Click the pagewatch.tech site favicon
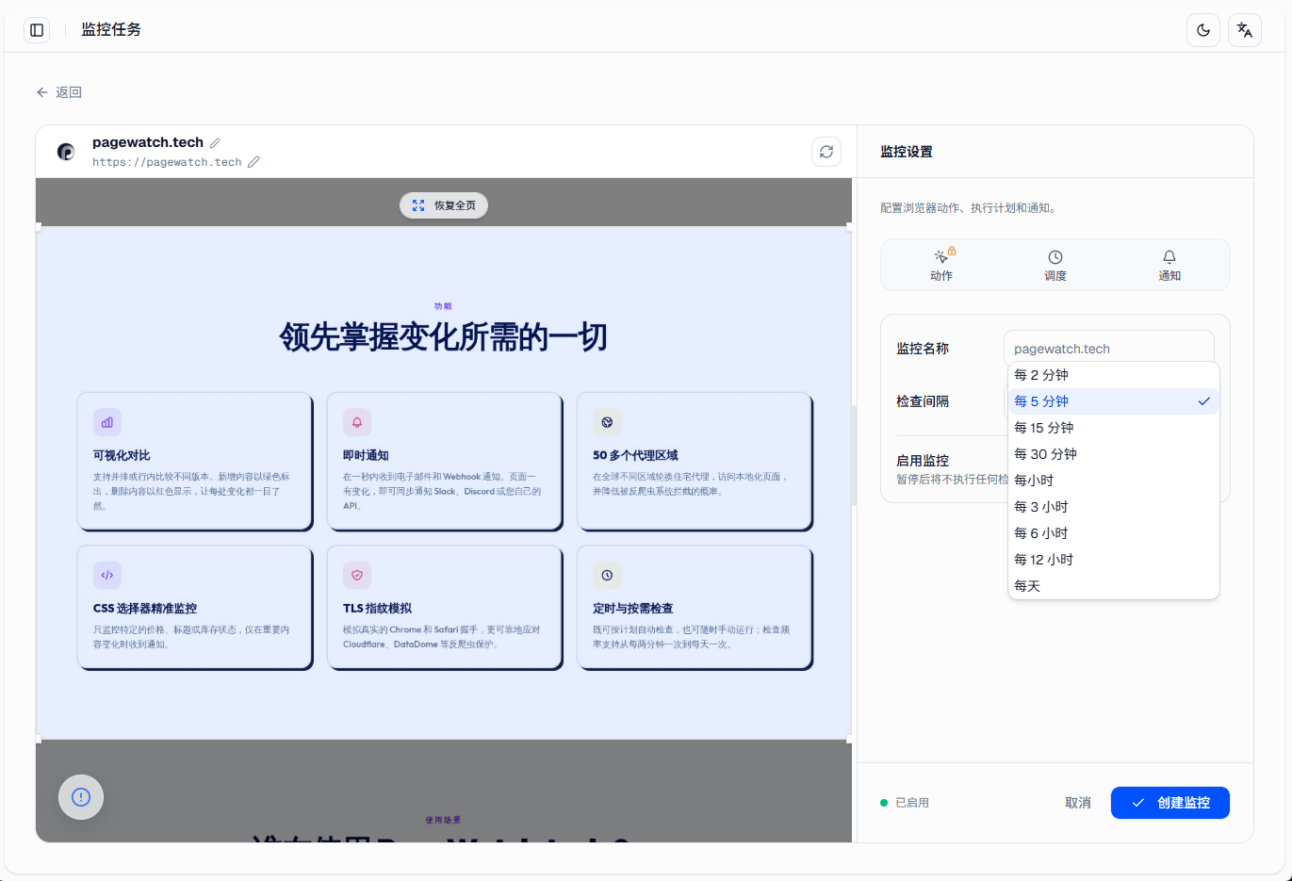 point(66,152)
